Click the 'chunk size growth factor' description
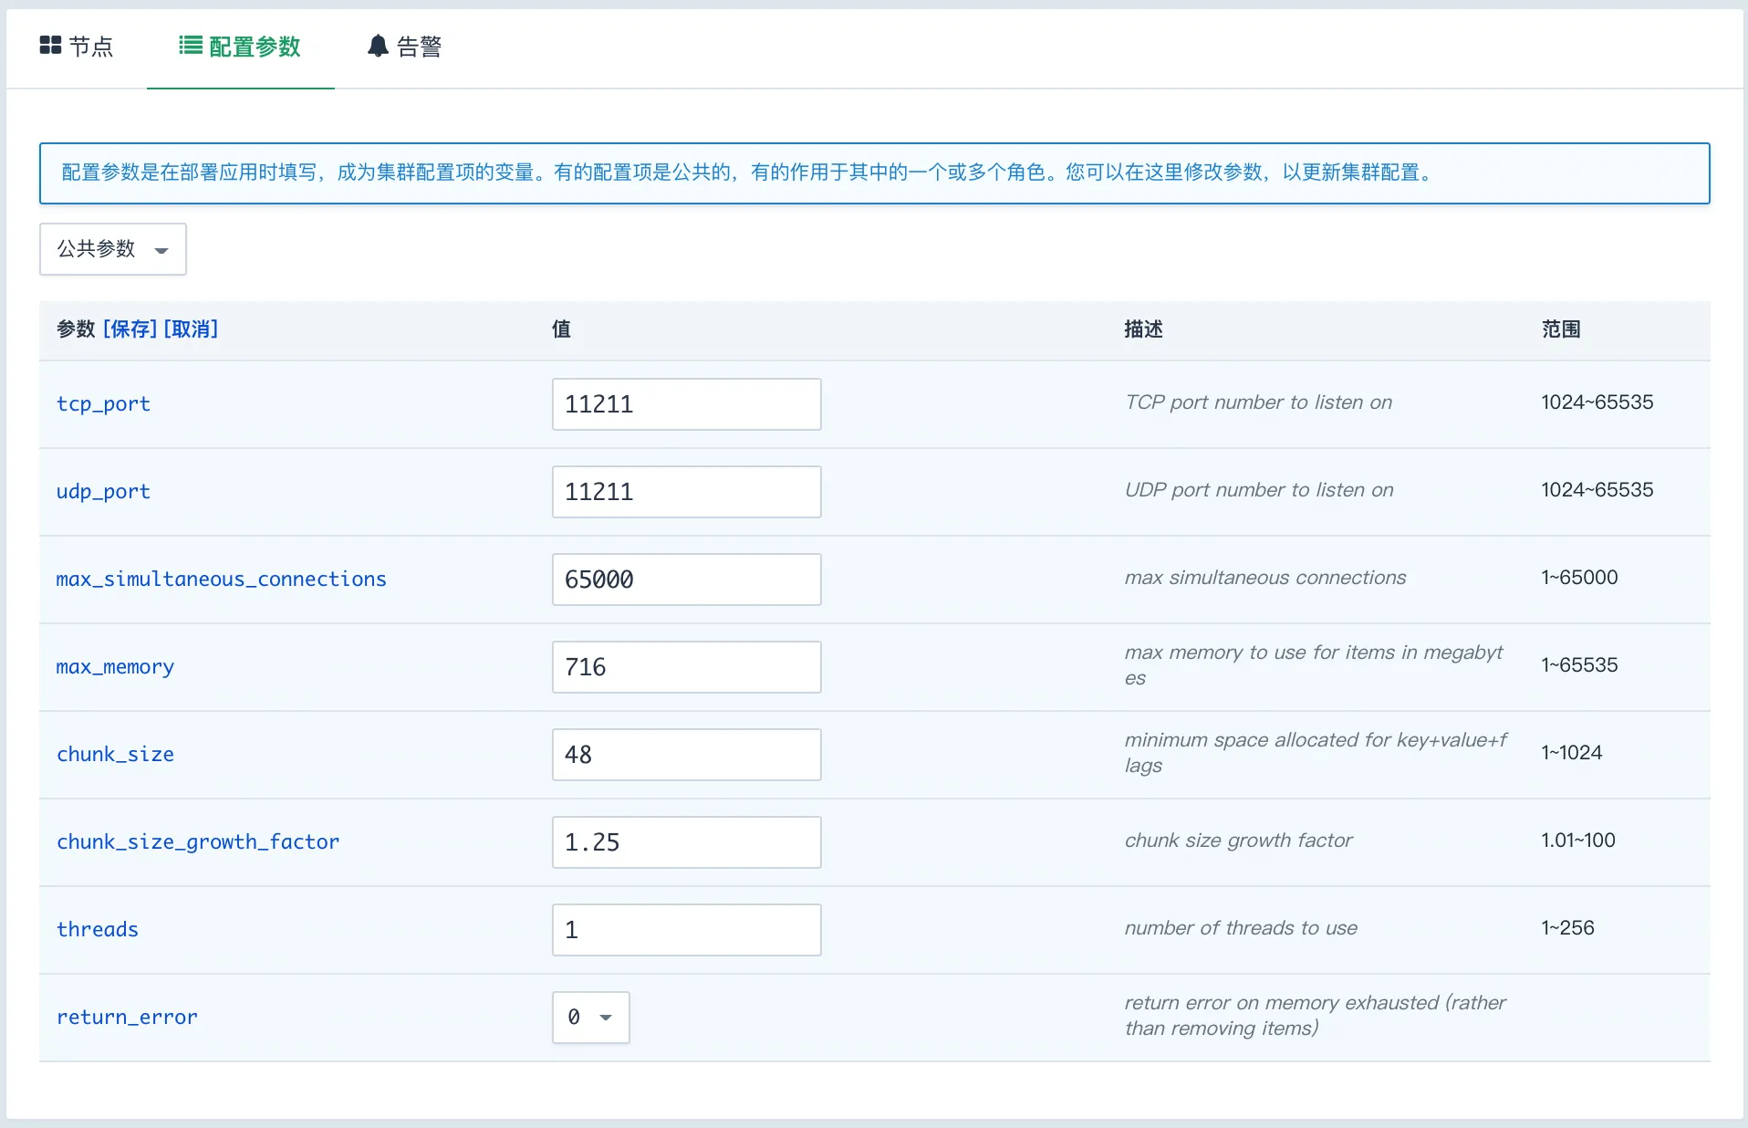The height and width of the screenshot is (1128, 1748). coord(1238,841)
